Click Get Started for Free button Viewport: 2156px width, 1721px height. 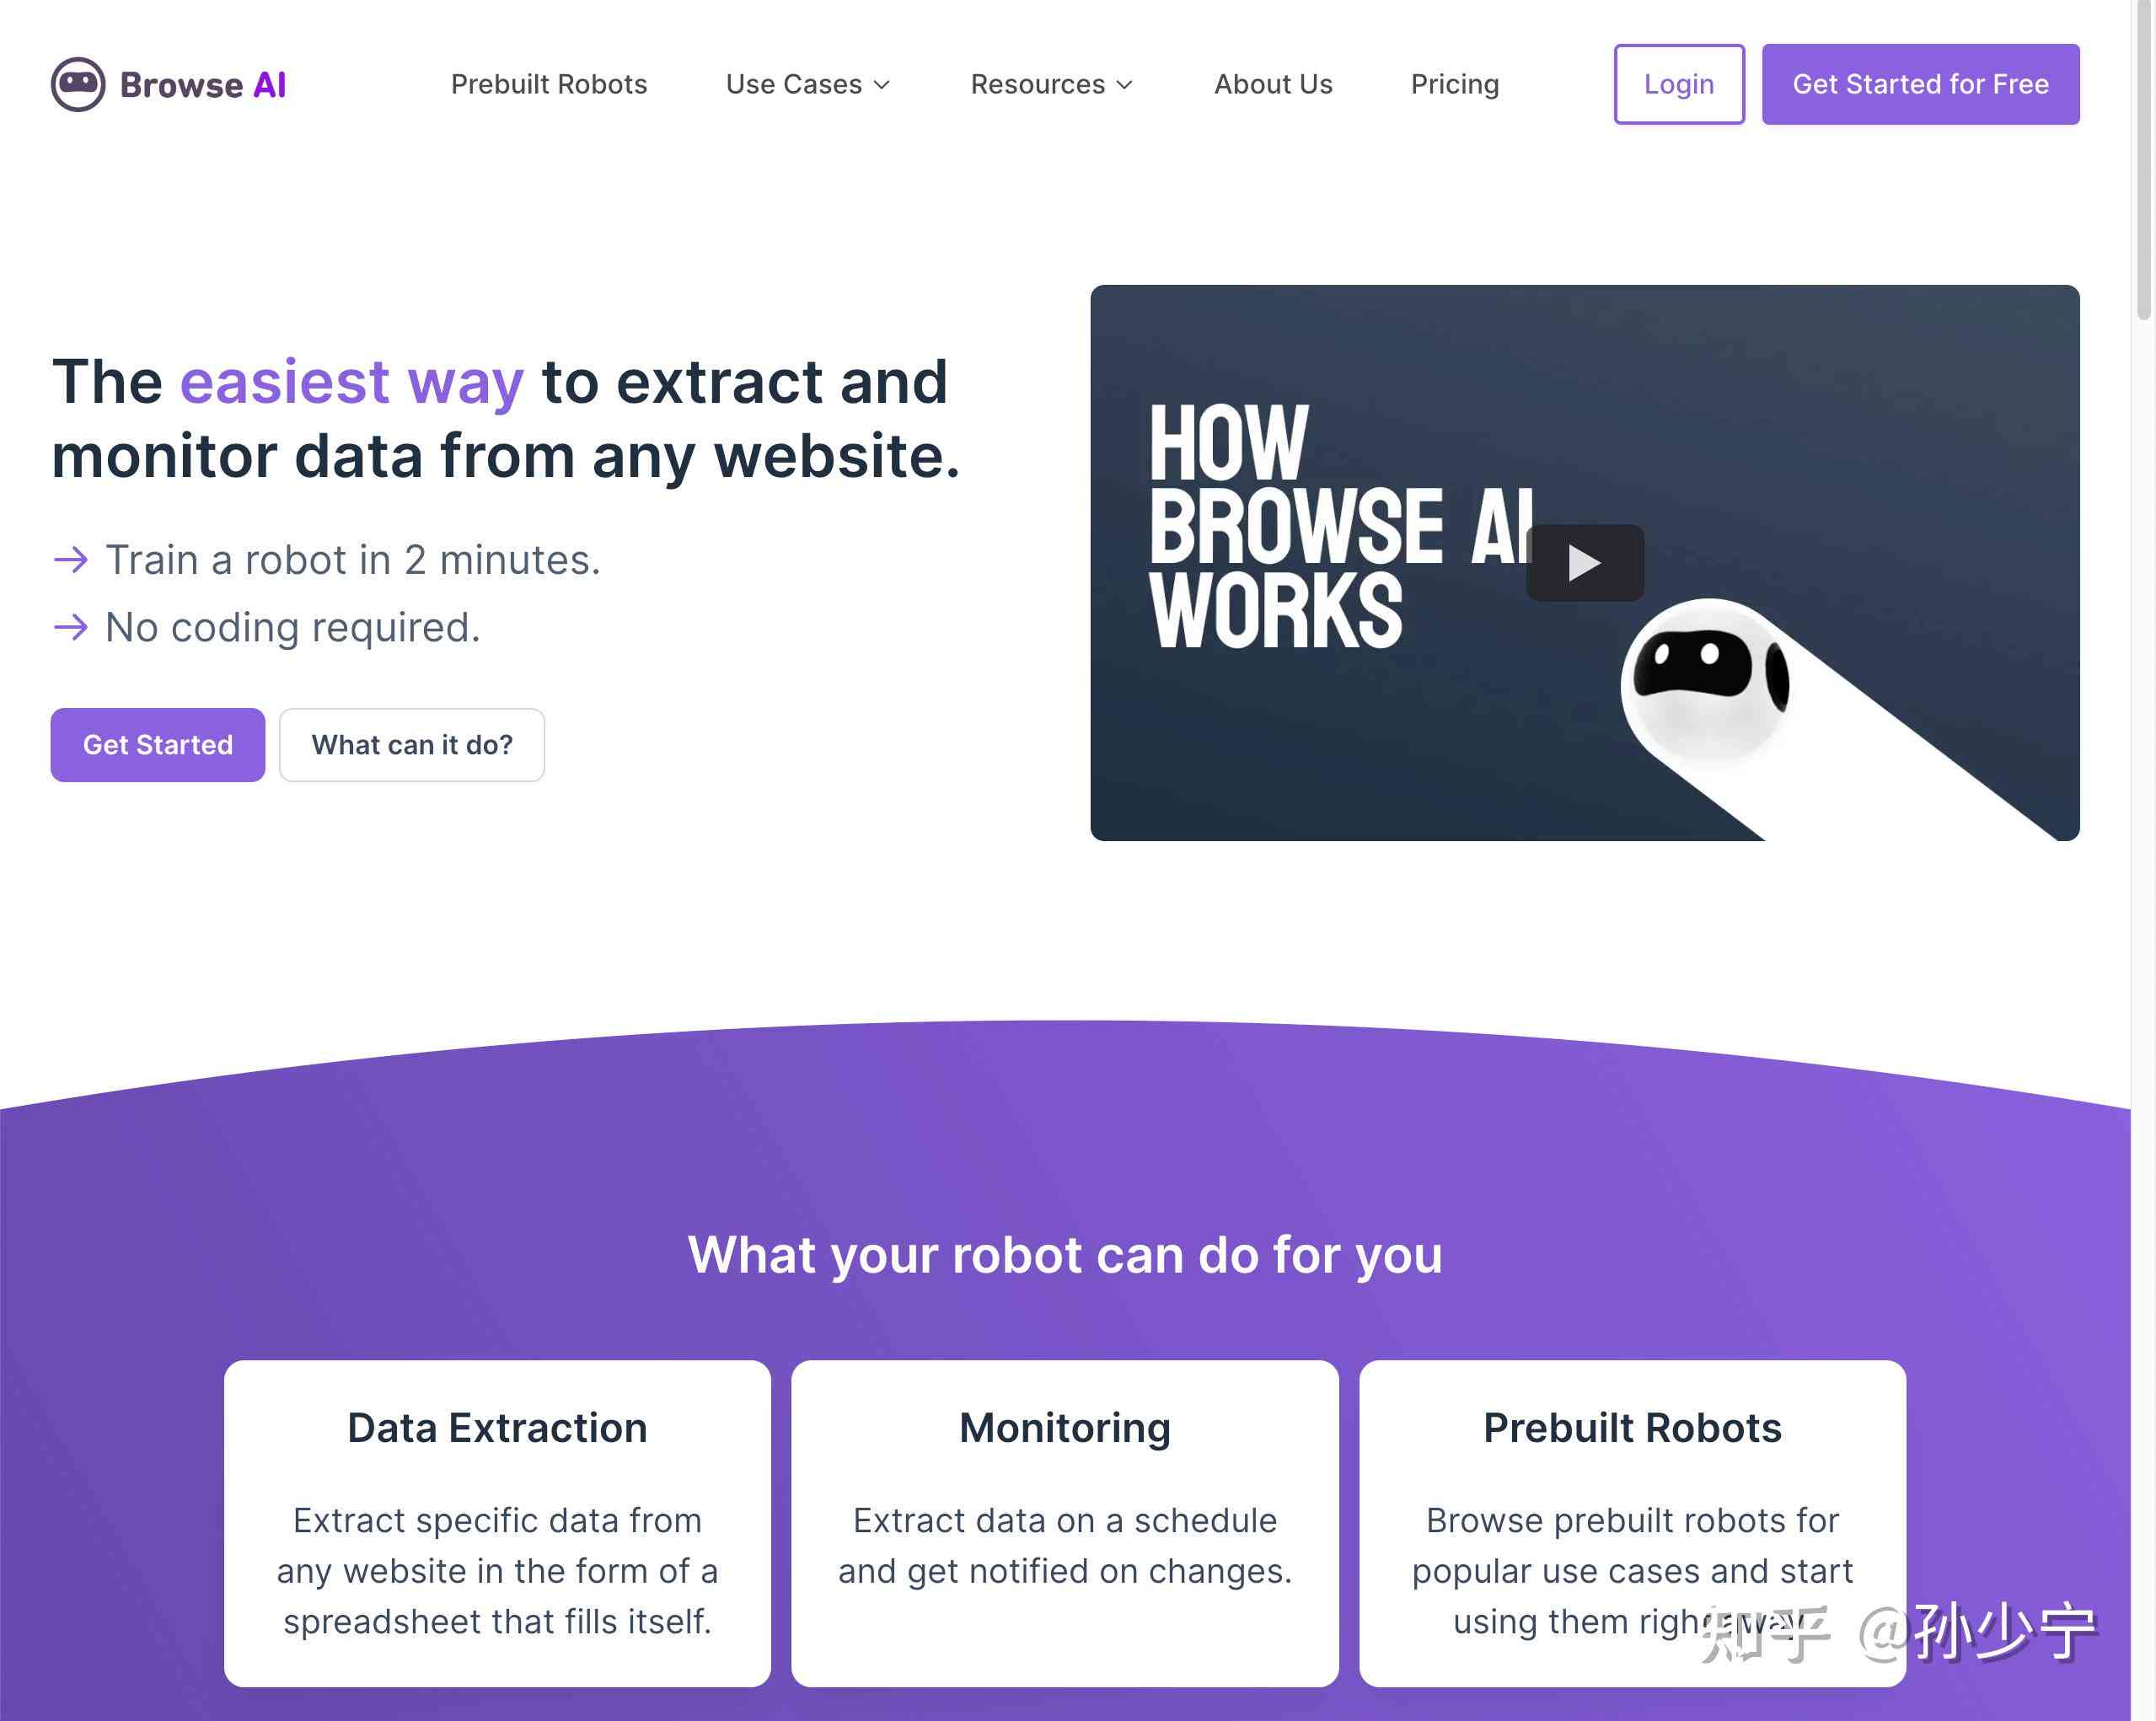coord(1921,84)
